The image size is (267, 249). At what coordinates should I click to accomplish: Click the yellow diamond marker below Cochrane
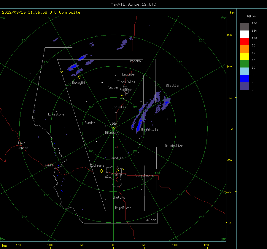(x=101, y=171)
